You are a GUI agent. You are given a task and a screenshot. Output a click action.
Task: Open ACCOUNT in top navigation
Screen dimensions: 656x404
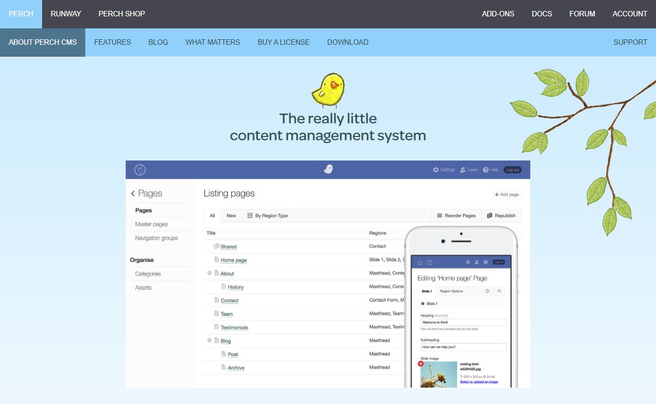click(x=630, y=14)
